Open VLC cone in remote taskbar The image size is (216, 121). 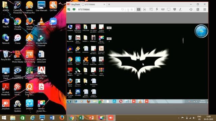[x=140, y=102]
